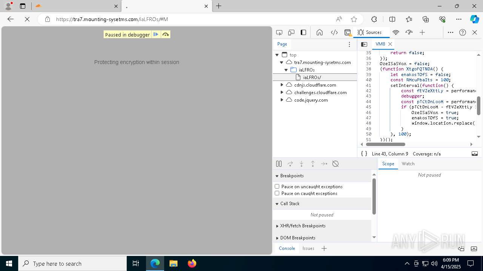Pause script execution in debugger toolbar

click(279, 164)
